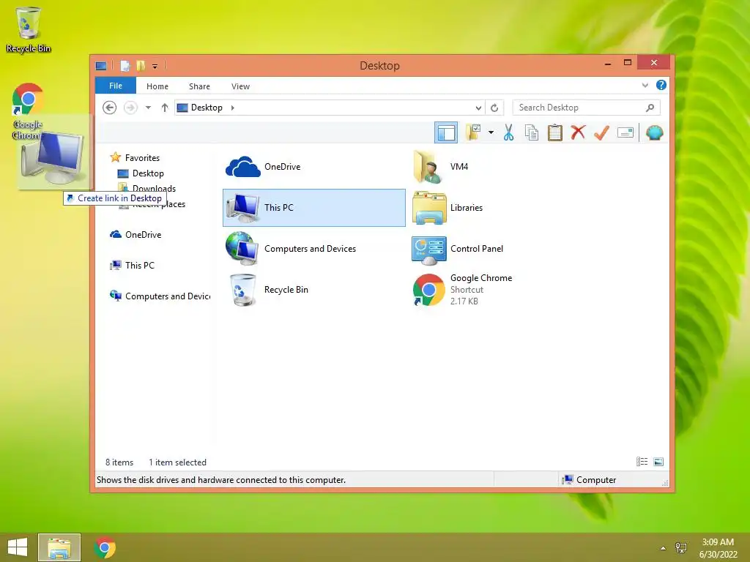
Task: Select the Libraries folder
Action: (500, 207)
